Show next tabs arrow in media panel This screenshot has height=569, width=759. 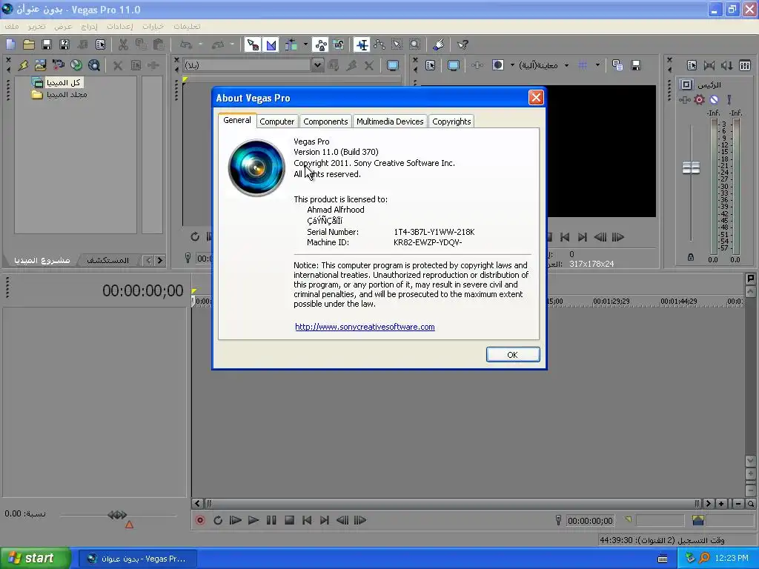(x=160, y=260)
